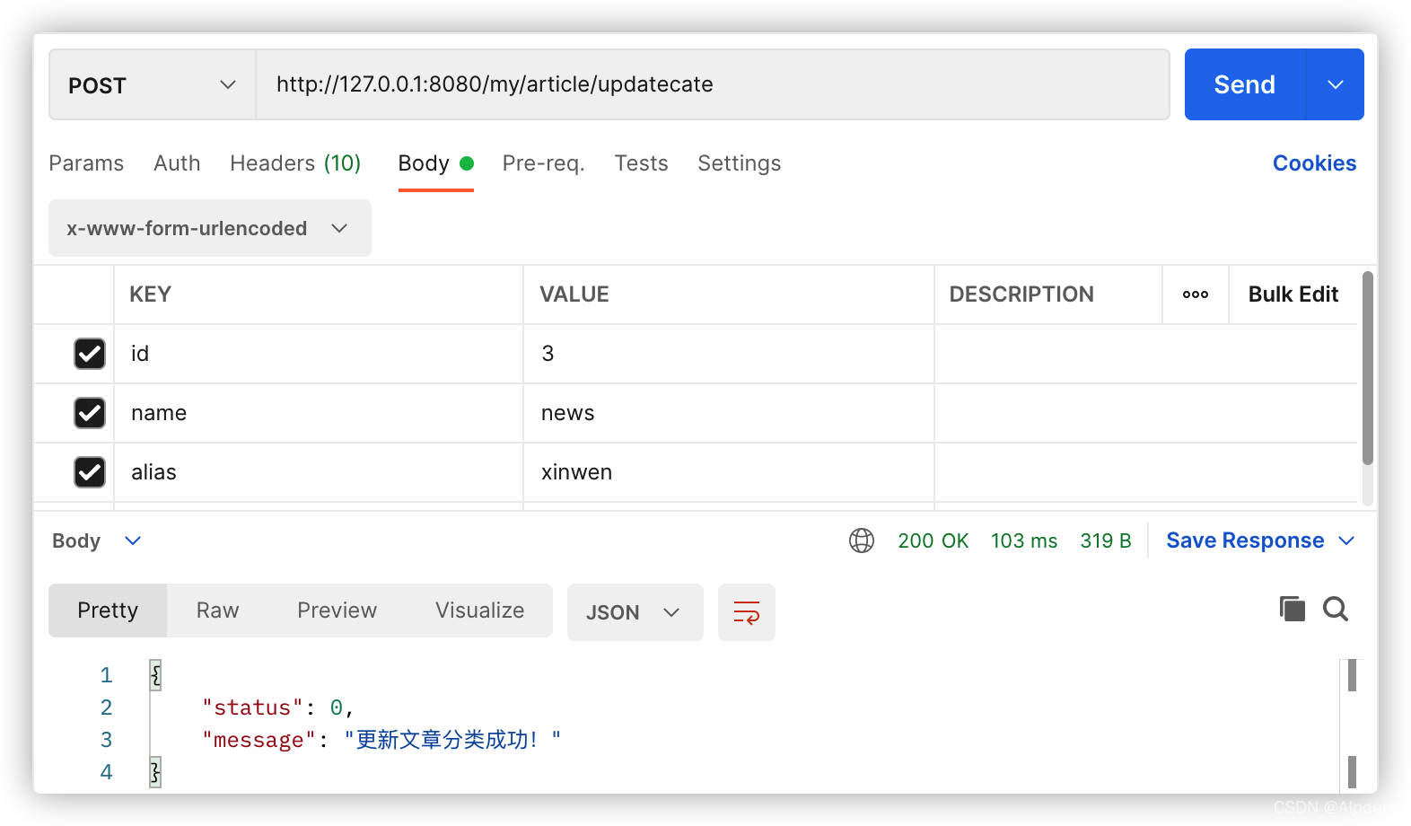Click the key cell "name"
The image size is (1411, 826).
pyautogui.click(x=319, y=413)
